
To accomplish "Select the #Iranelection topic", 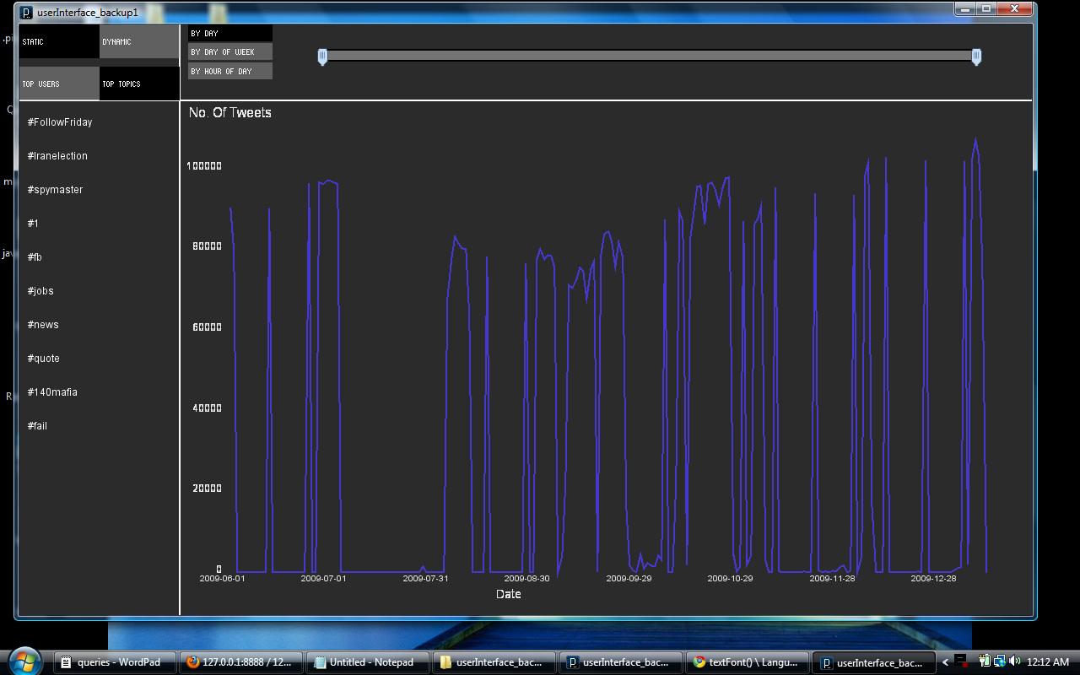I will tap(57, 156).
